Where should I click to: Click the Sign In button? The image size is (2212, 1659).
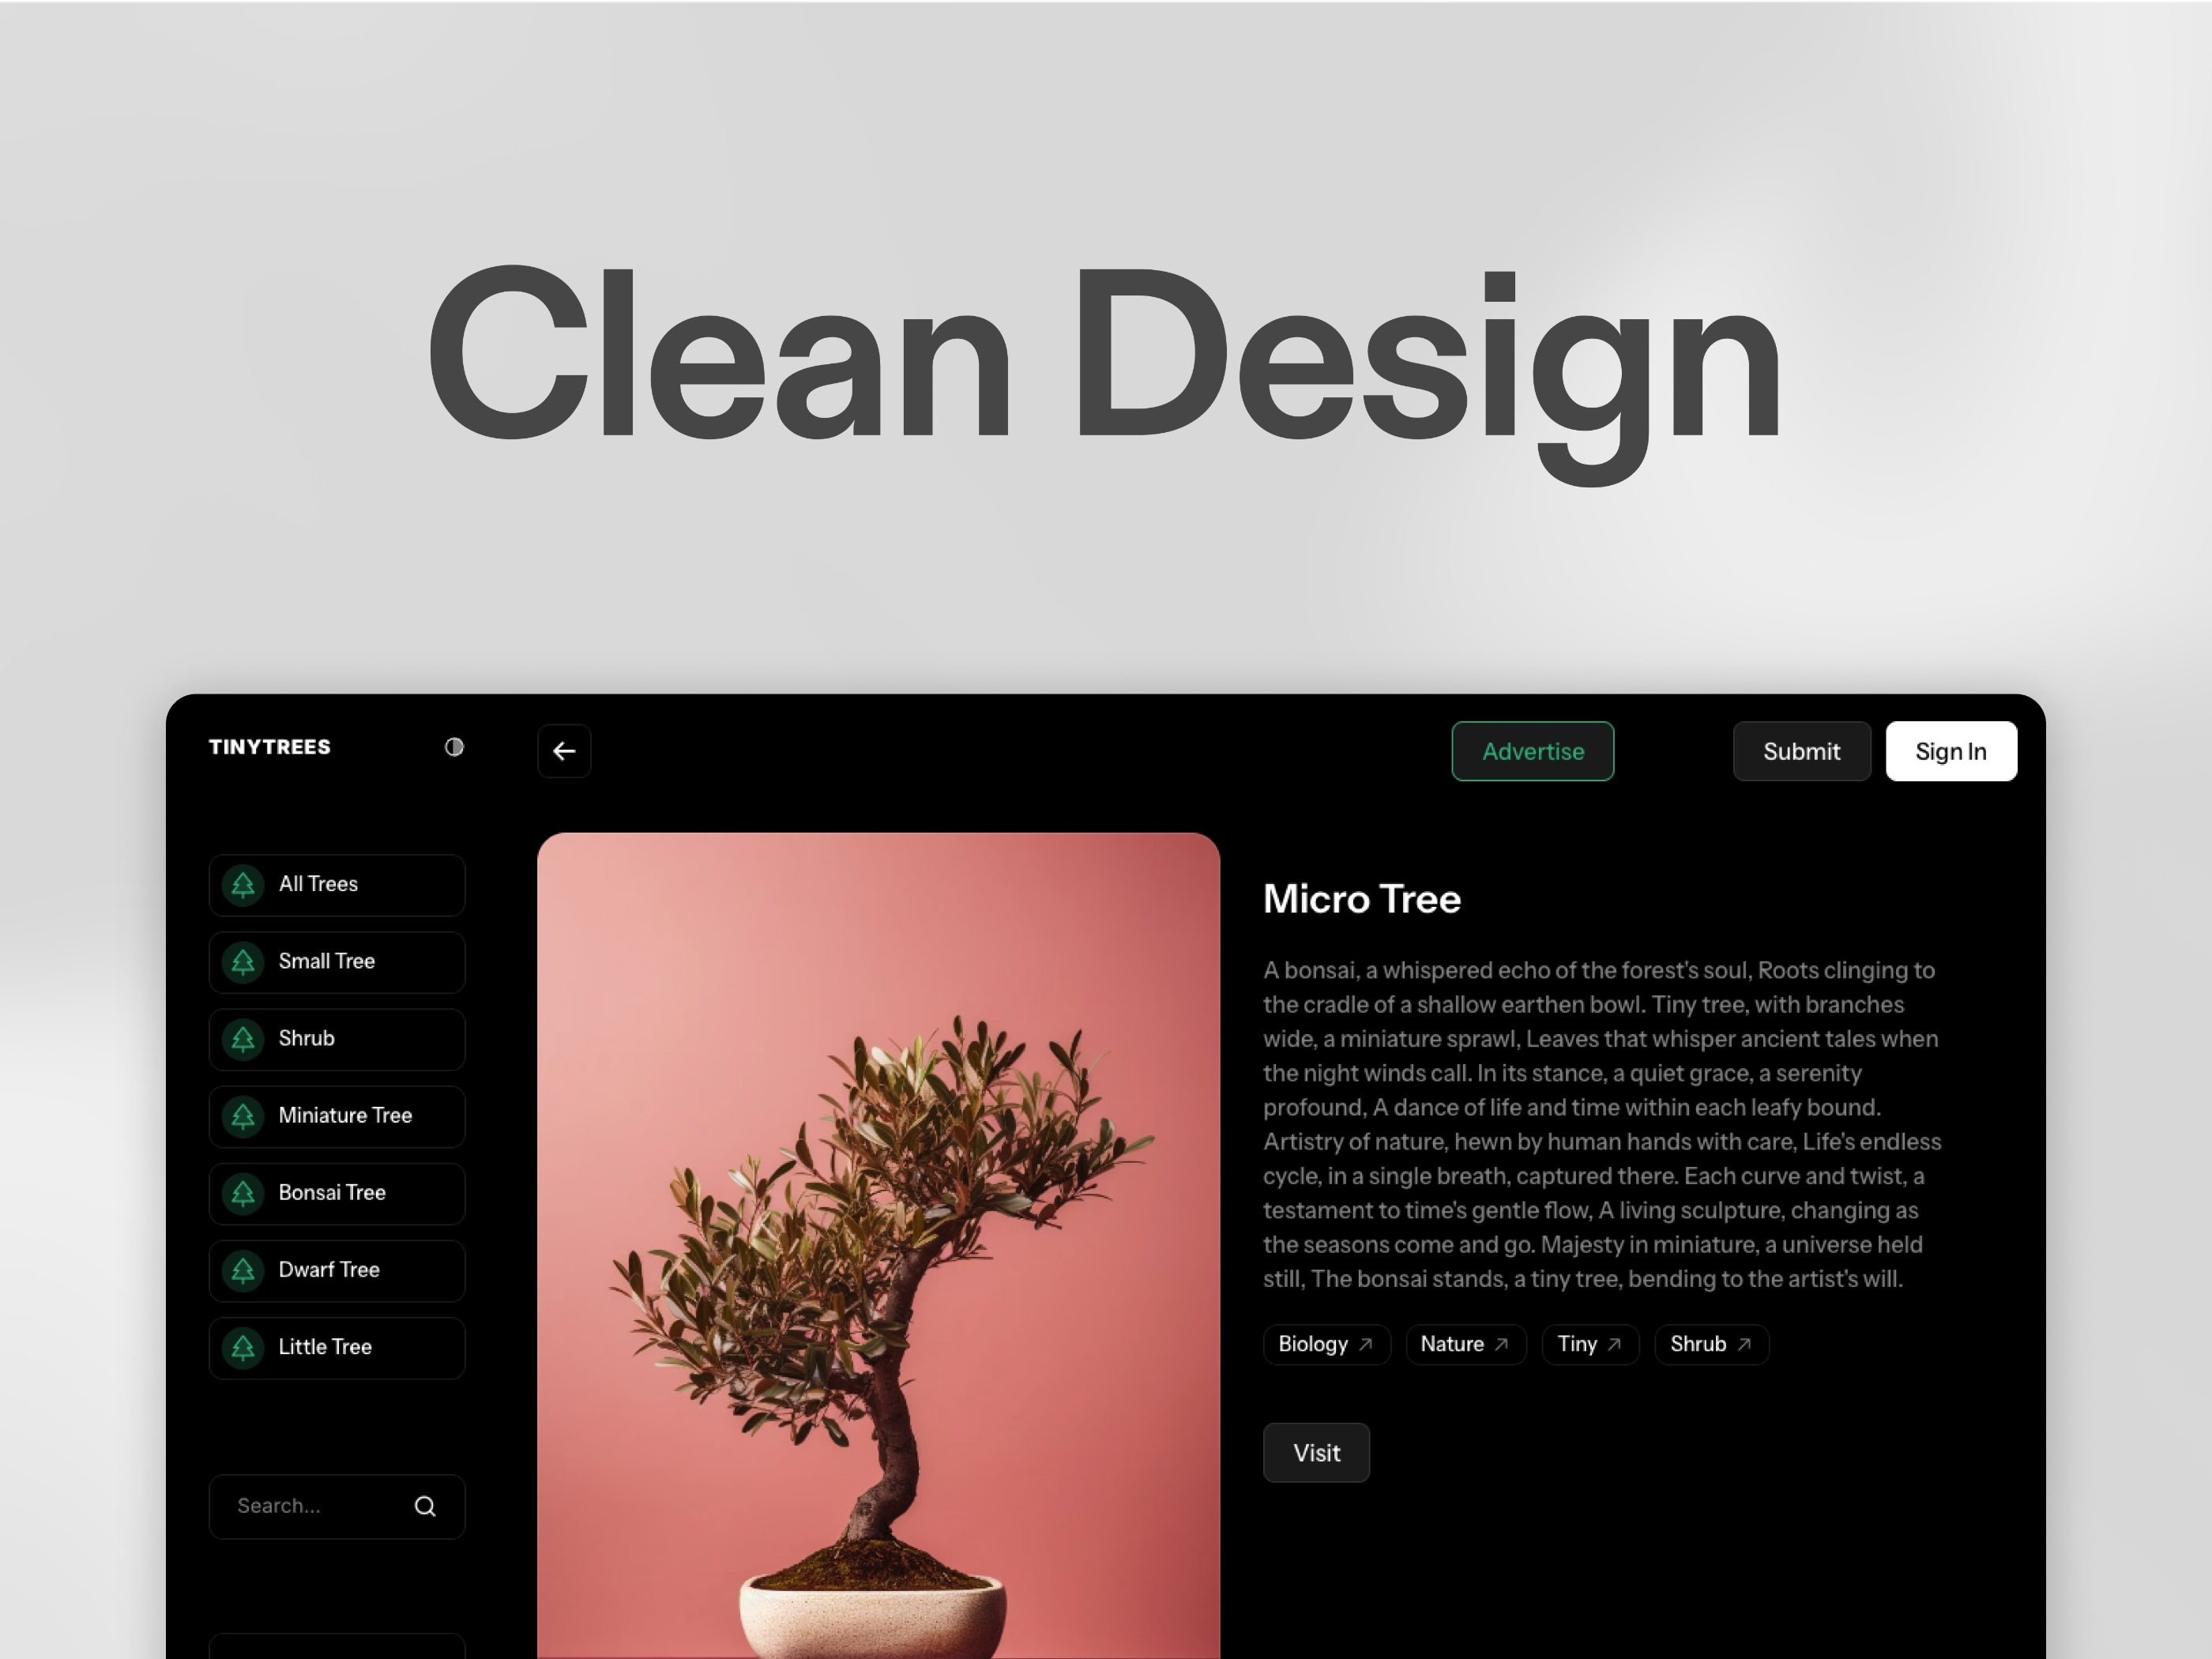[1951, 751]
